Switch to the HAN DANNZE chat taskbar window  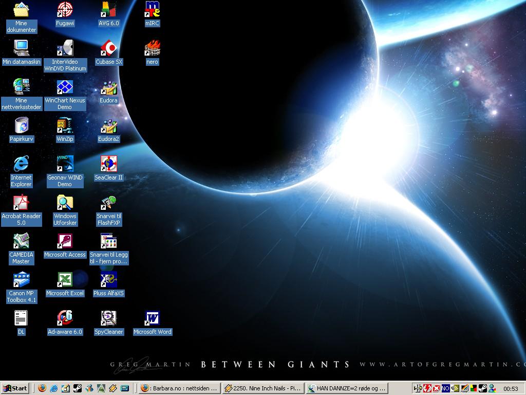[347, 389]
